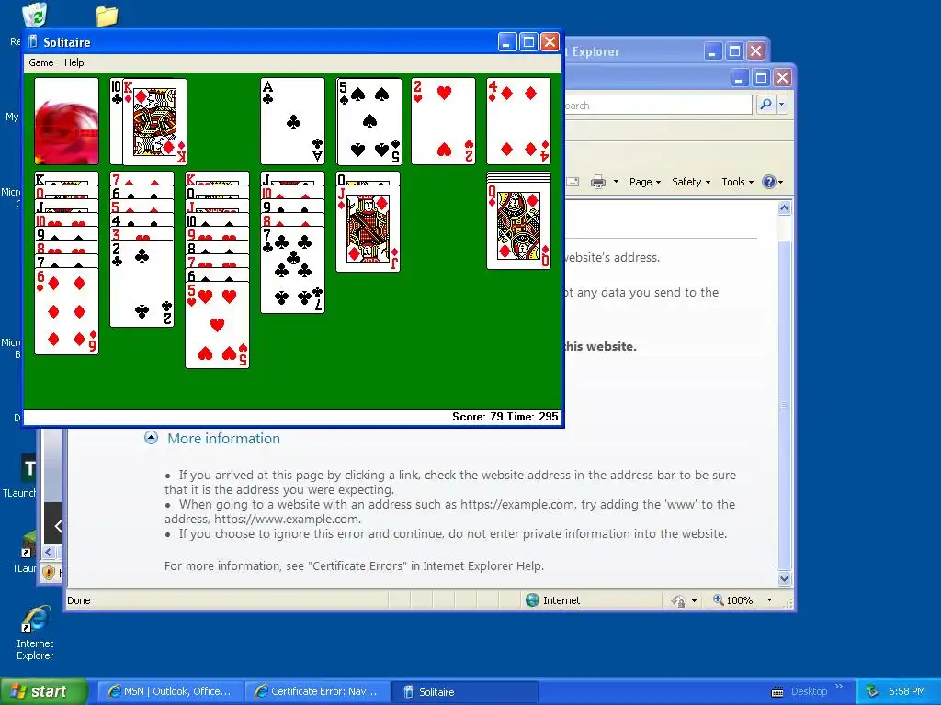
Task: Open the Help icon's dropdown arrow
Action: click(x=781, y=183)
